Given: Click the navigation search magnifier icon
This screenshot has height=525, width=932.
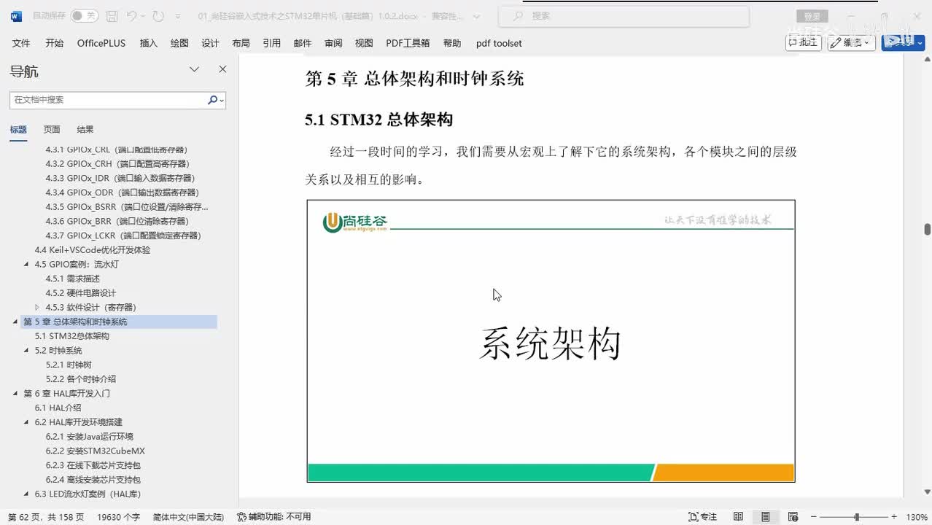Looking at the screenshot, I should click(x=212, y=100).
